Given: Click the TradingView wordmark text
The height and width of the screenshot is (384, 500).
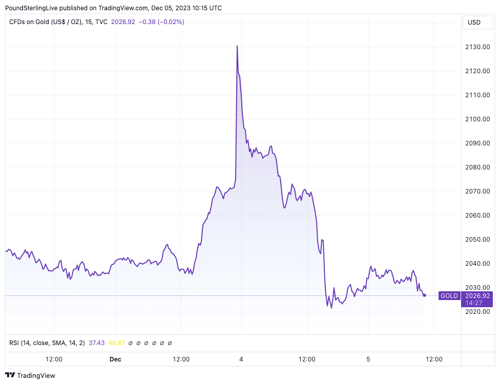Looking at the screenshot, I should click(x=36, y=376).
